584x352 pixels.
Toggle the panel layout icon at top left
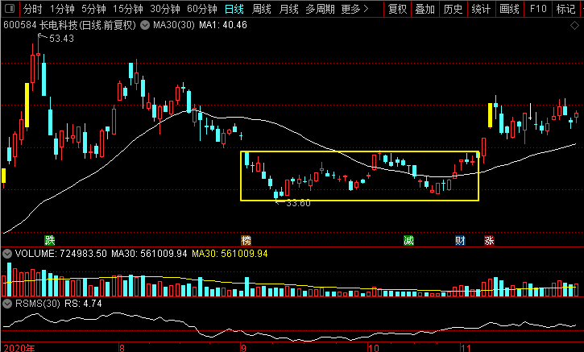tap(10, 8)
